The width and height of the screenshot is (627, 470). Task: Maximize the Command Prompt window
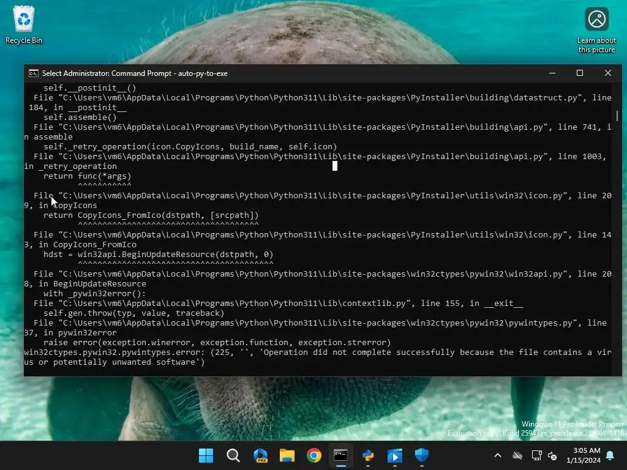tap(580, 73)
